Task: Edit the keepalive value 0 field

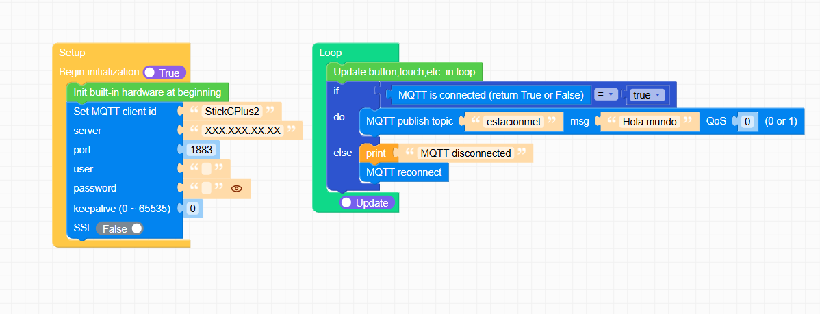Action: (192, 209)
